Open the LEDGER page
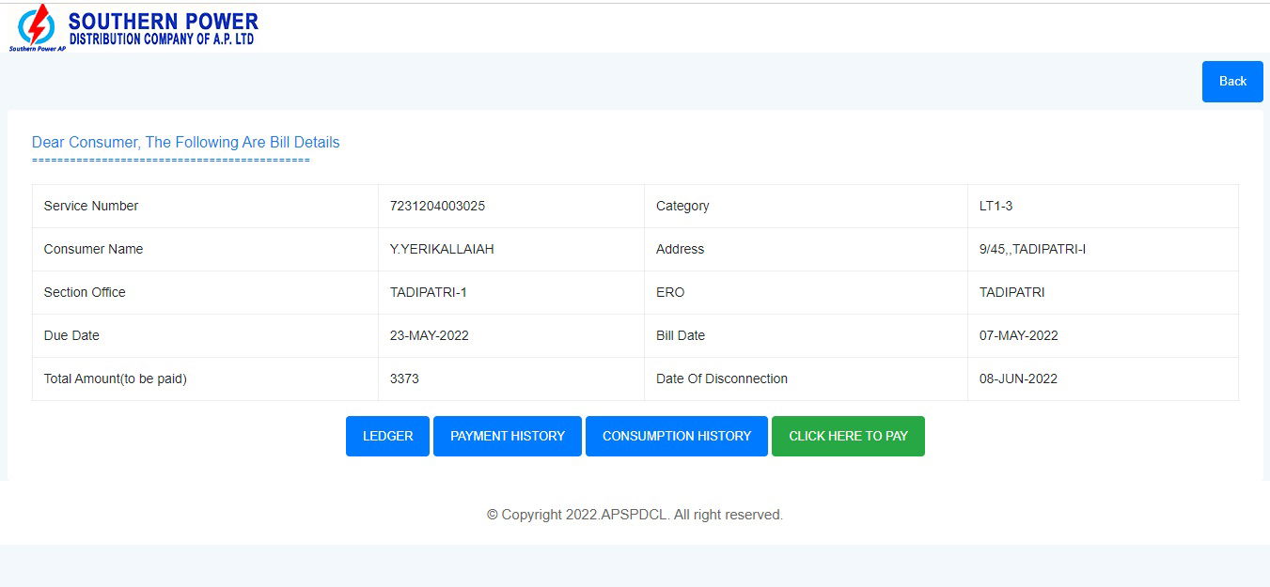The width and height of the screenshot is (1270, 587). point(386,435)
